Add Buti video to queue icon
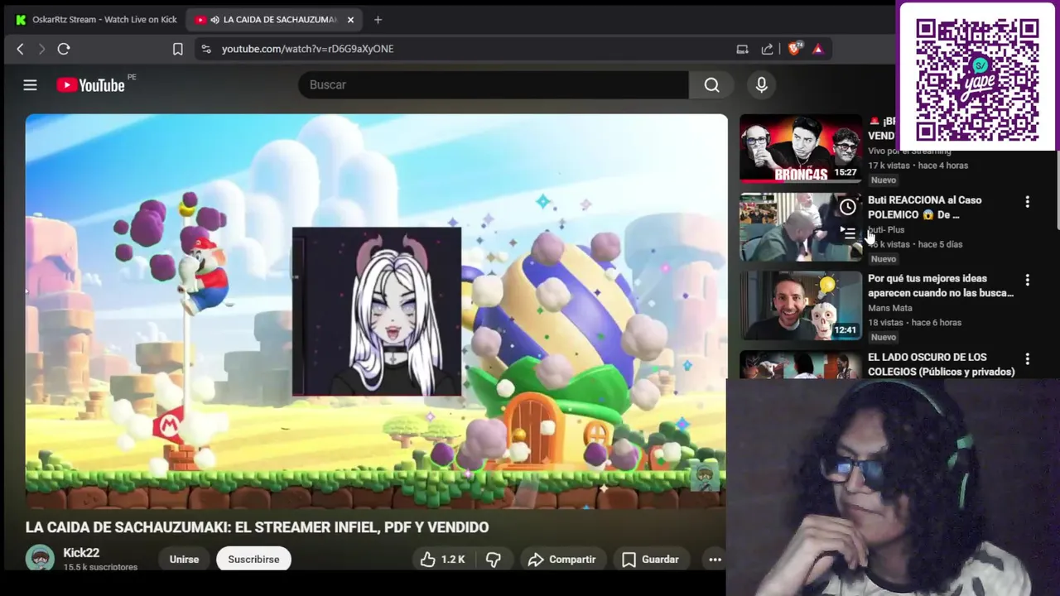The image size is (1060, 596). (x=847, y=233)
